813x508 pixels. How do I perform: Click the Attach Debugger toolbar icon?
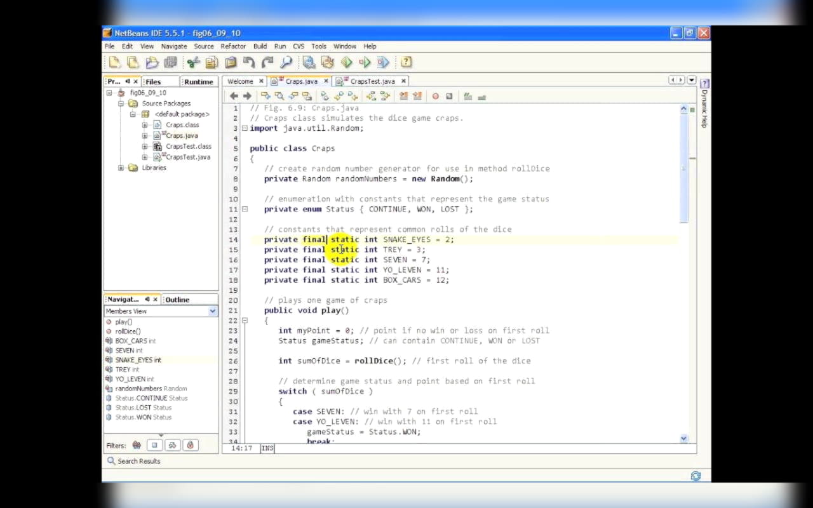click(383, 62)
